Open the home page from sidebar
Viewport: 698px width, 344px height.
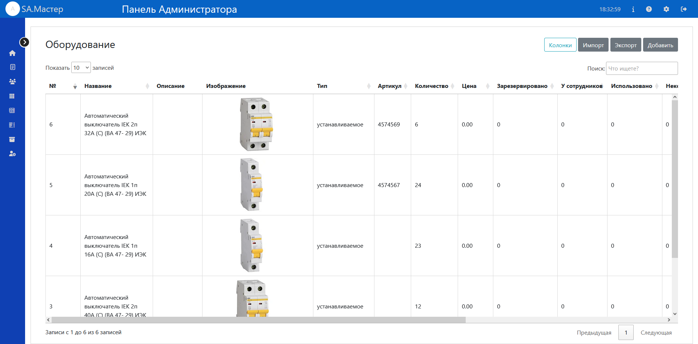click(12, 53)
